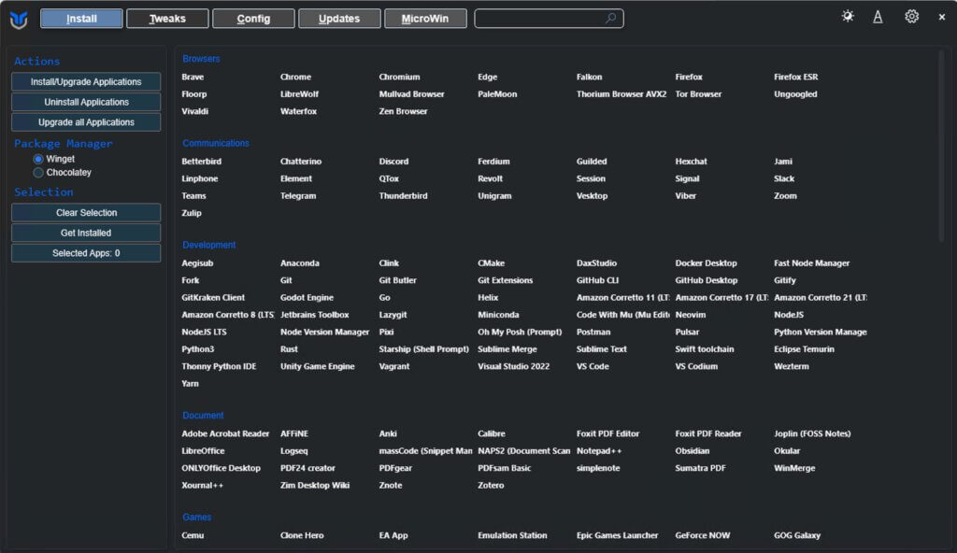Screen dimensions: 957x553
Task: Switch to the Install tab
Action: (x=81, y=19)
